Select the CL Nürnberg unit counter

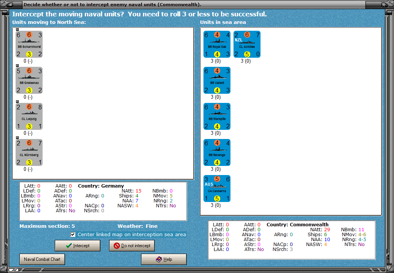pyautogui.click(x=29, y=153)
